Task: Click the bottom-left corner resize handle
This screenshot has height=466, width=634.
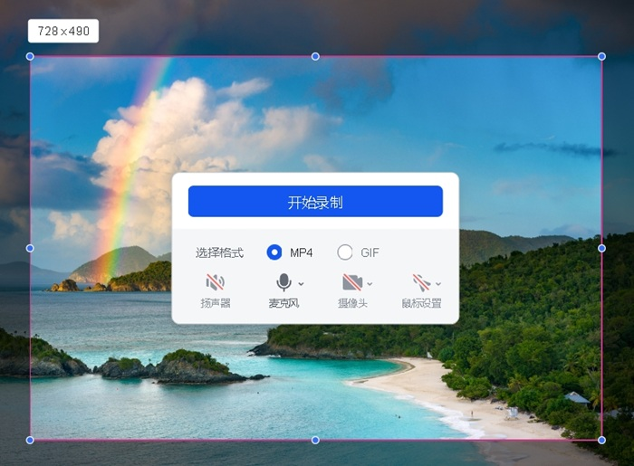Action: [x=30, y=440]
